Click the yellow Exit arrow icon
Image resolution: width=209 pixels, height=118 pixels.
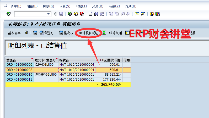[x=76, y=14]
